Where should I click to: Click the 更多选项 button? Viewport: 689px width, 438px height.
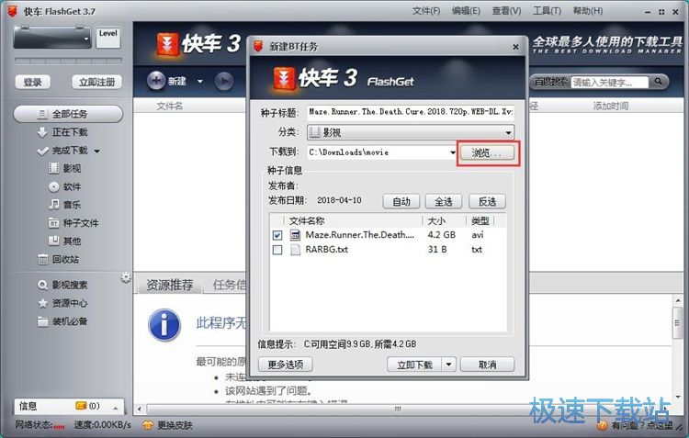click(286, 365)
